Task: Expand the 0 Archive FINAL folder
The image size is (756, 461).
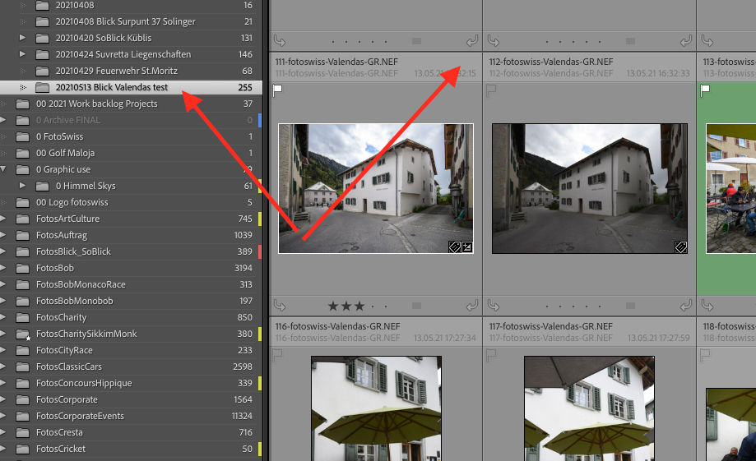Action: point(3,119)
